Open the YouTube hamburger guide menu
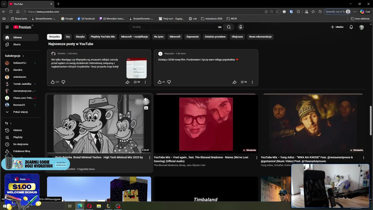Viewport: 373px width, 210px height. point(7,27)
